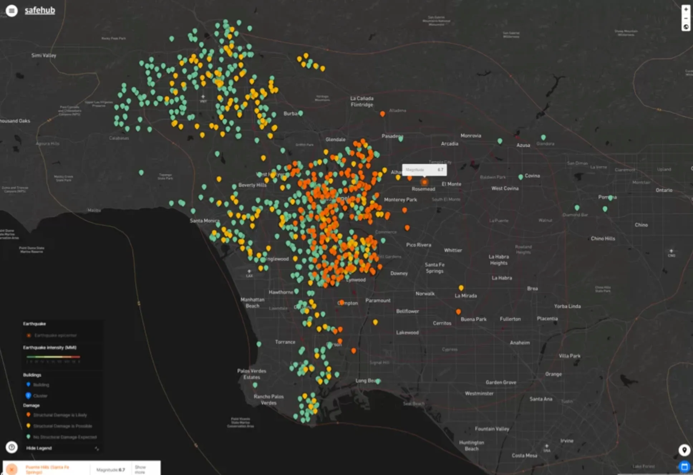
Task: Click the Whittier map label
Action: click(x=453, y=250)
